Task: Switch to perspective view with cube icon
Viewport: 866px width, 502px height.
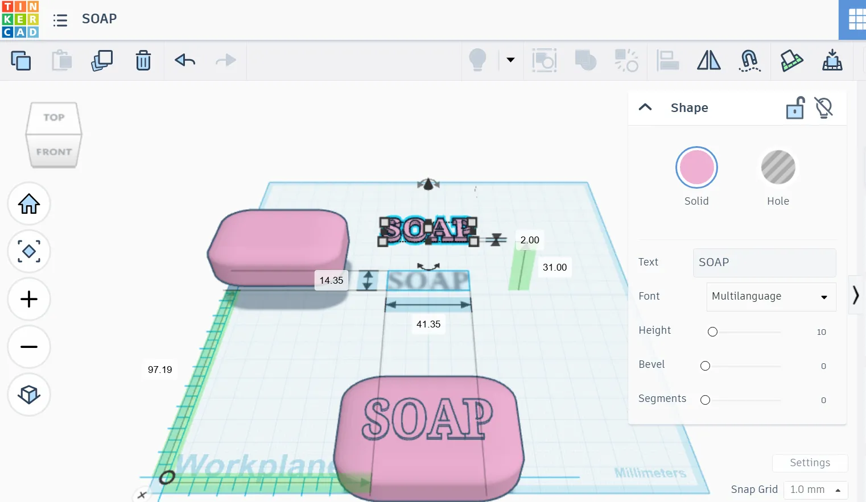Action: coord(28,395)
